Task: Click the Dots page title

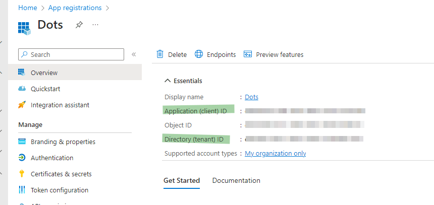Action: tap(50, 25)
